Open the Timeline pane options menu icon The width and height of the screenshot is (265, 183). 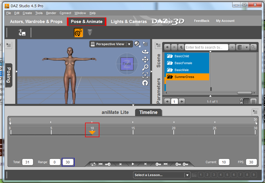255,112
